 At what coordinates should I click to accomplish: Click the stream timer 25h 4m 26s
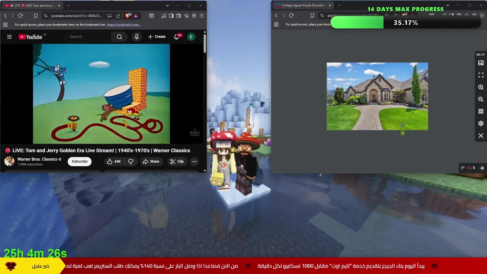click(35, 253)
